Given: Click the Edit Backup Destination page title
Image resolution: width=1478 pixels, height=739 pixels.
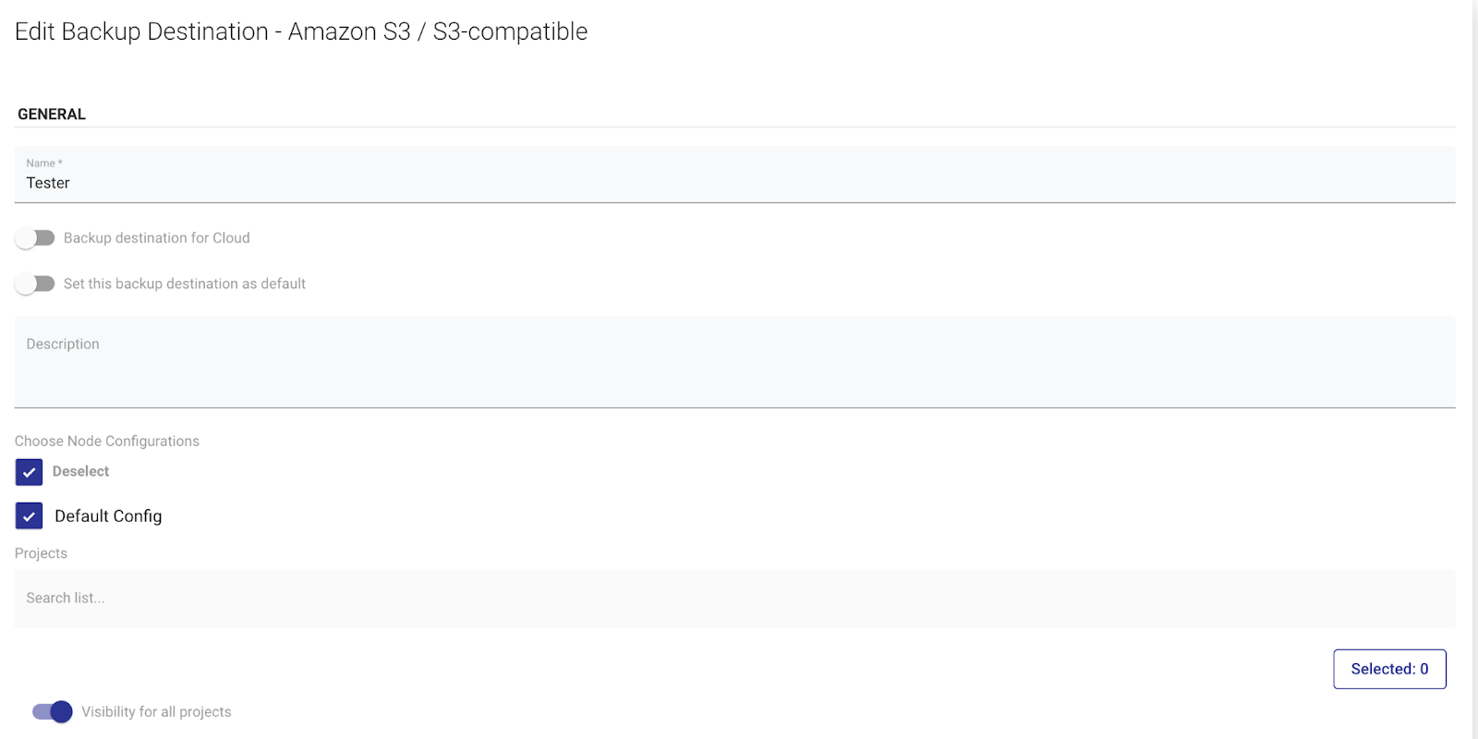Looking at the screenshot, I should tap(301, 31).
